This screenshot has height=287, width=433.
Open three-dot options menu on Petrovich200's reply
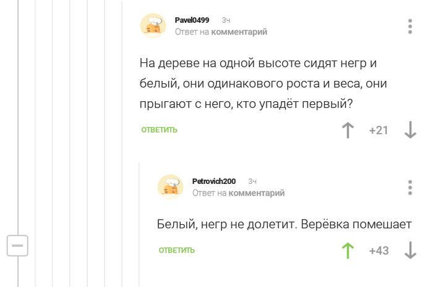point(410,188)
